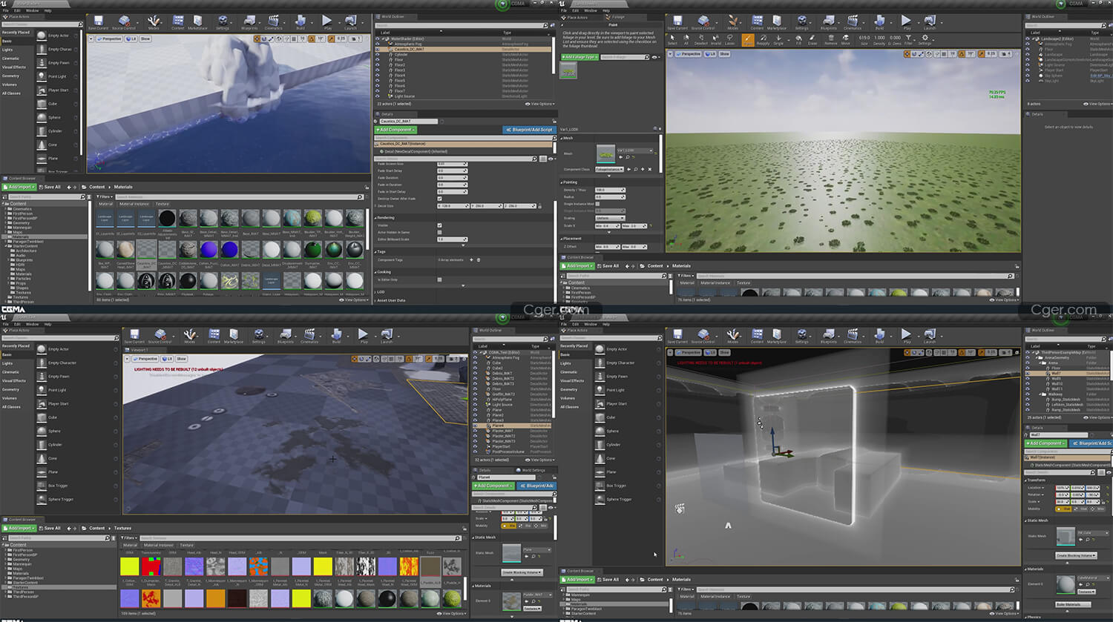1113x622 pixels.
Task: Click actor name field Caustics_DC_IMAT in top-left Details
Action: point(408,122)
